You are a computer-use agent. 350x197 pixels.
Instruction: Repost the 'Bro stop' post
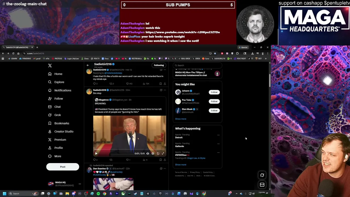click(x=111, y=160)
